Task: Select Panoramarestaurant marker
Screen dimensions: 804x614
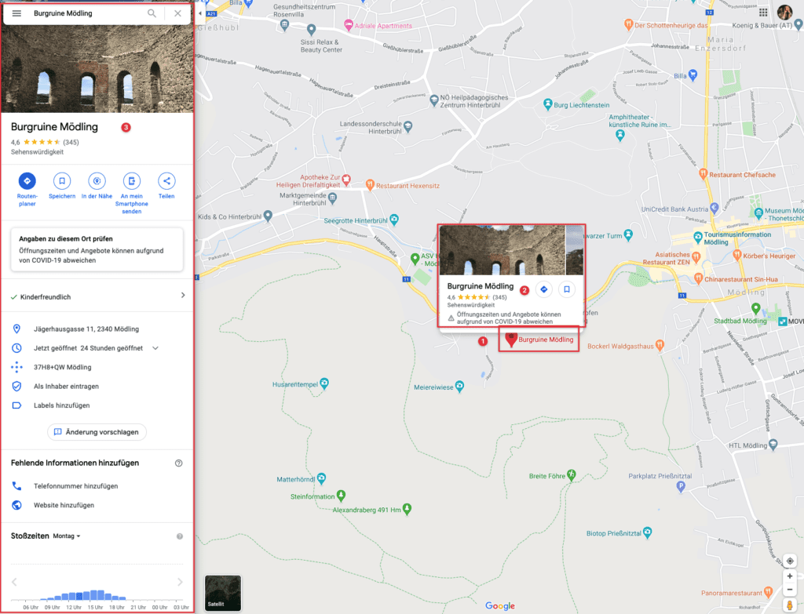Action: (x=768, y=593)
